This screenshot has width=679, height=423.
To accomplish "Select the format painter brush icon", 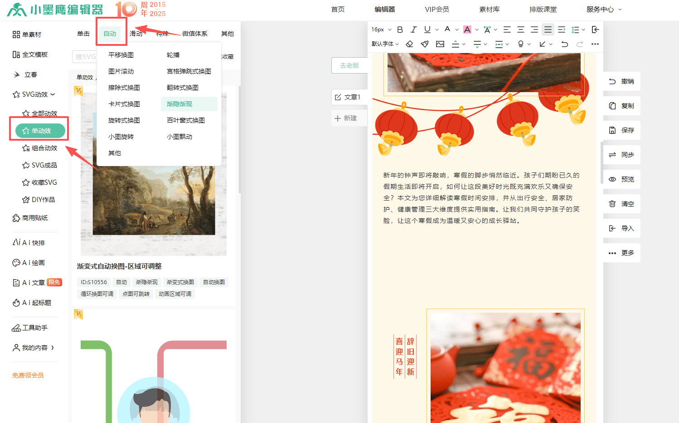I will click(425, 44).
